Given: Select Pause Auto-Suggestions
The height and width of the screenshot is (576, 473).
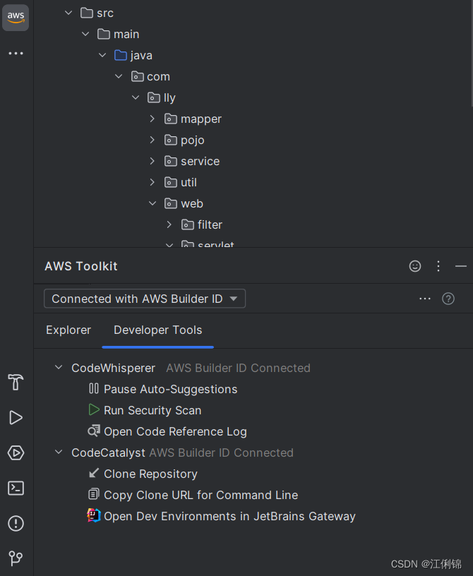Looking at the screenshot, I should pos(171,389).
